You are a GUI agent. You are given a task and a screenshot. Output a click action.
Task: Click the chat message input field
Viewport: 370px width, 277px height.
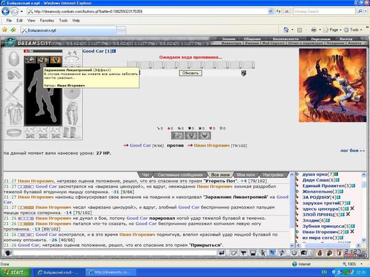(115, 253)
